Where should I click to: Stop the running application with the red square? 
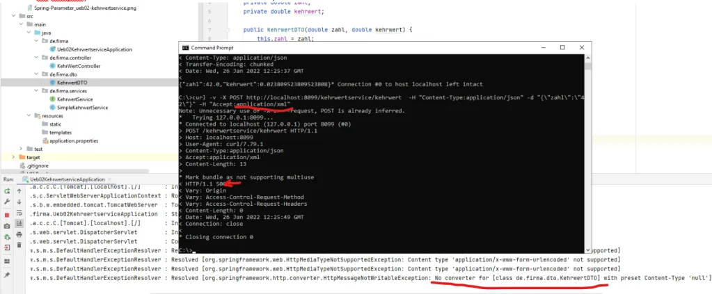pos(7,215)
